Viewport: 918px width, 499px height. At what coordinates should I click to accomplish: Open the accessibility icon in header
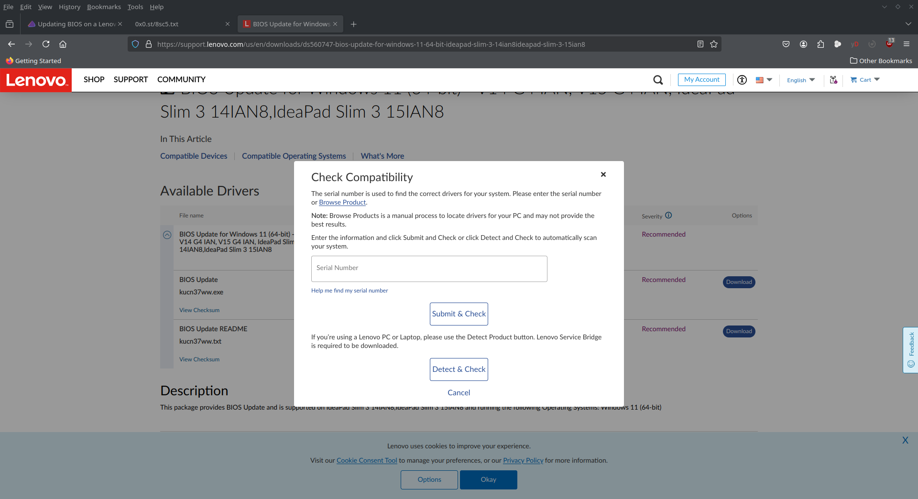coord(742,80)
